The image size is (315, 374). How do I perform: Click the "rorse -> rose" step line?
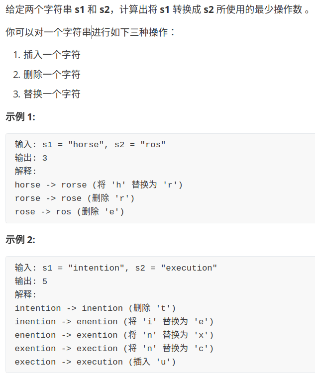75,198
